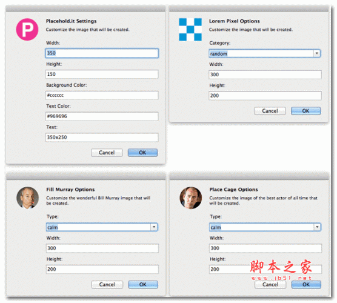
Task: Click the Lorem Pixel Height field showing 200
Action: (x=265, y=96)
